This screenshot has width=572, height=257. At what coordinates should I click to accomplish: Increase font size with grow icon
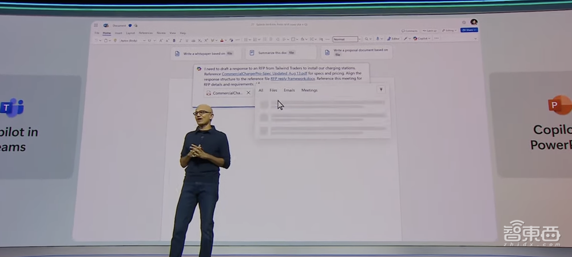(161, 40)
